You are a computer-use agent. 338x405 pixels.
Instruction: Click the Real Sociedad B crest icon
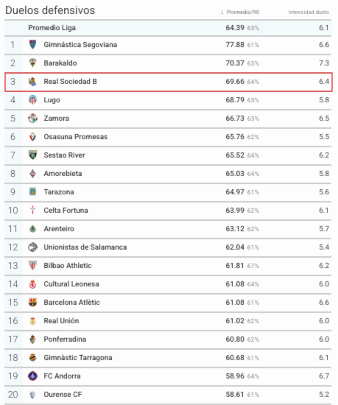click(32, 82)
